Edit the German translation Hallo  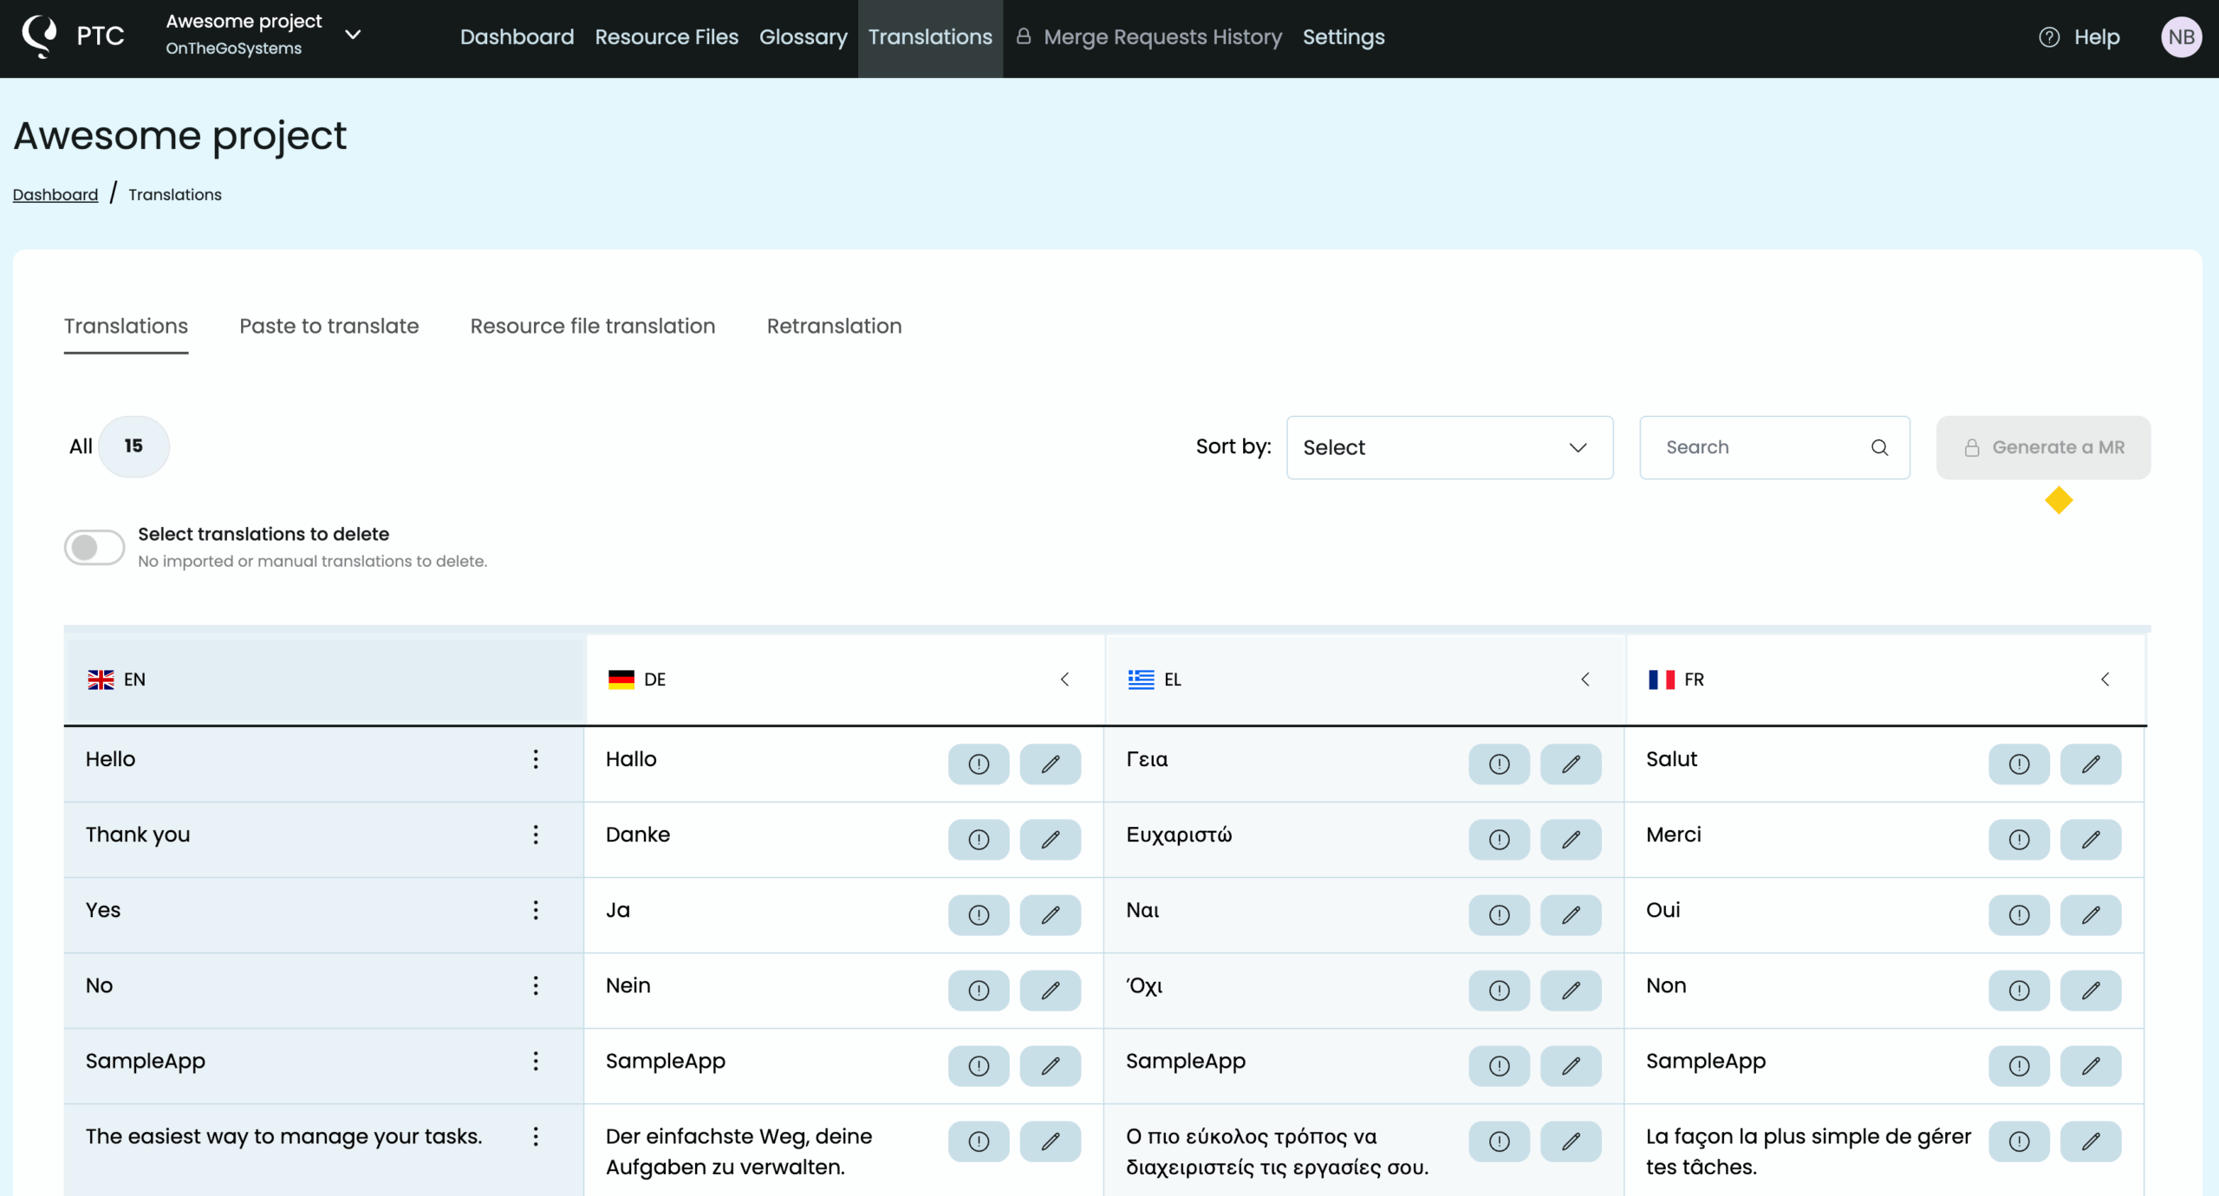[1051, 764]
